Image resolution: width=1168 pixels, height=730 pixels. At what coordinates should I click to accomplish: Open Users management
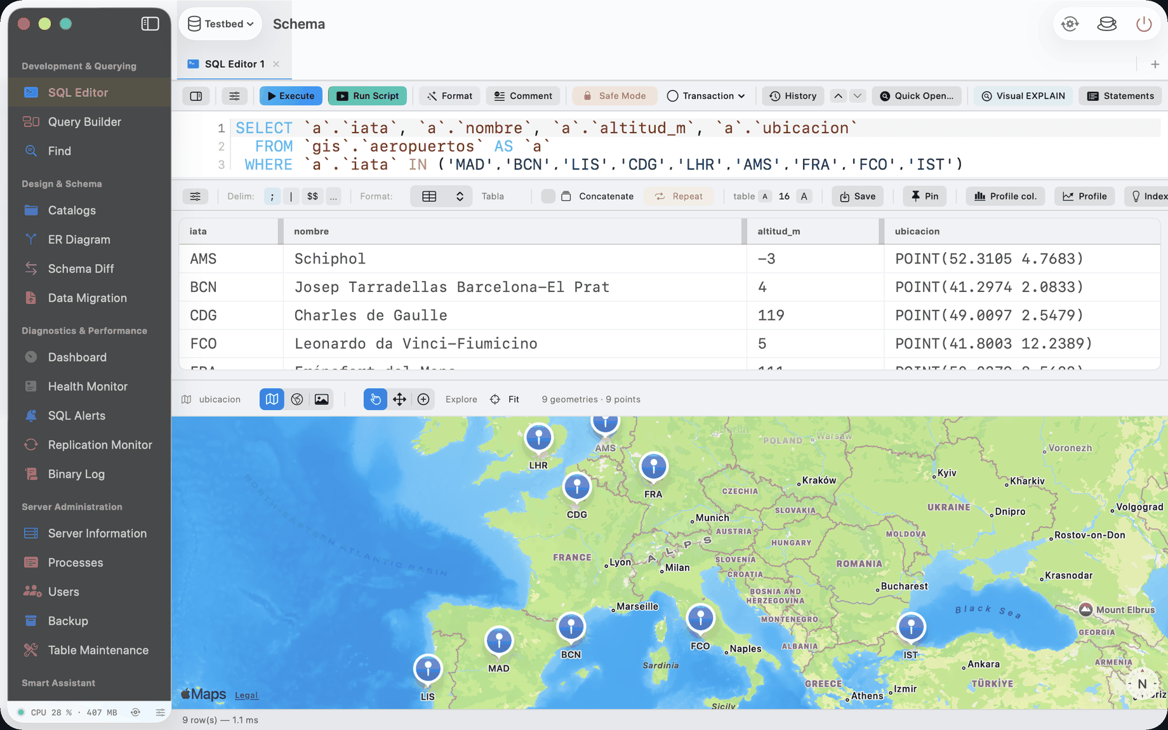(89, 592)
